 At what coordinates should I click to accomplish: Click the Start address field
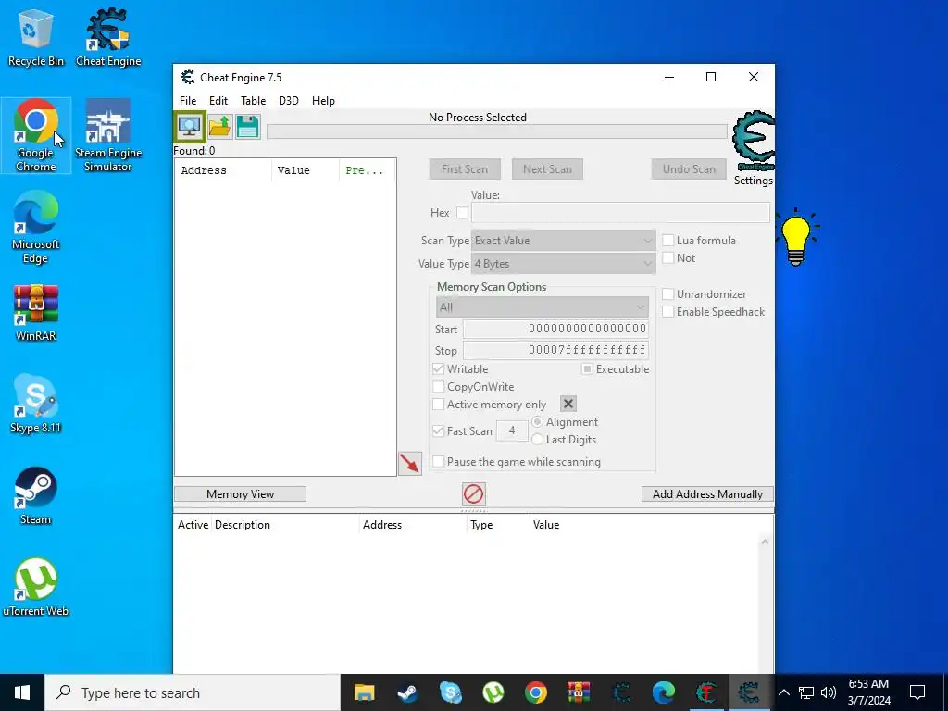click(555, 329)
